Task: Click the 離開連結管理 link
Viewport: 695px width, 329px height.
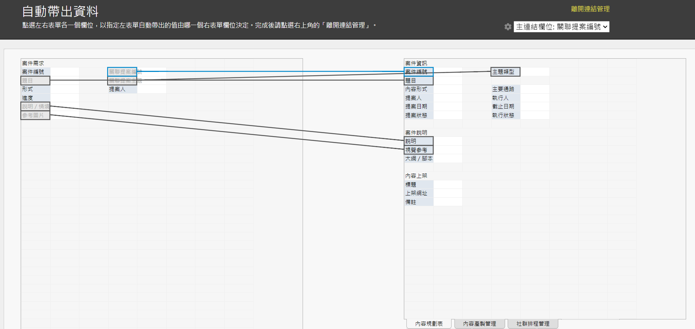Action: pyautogui.click(x=590, y=9)
